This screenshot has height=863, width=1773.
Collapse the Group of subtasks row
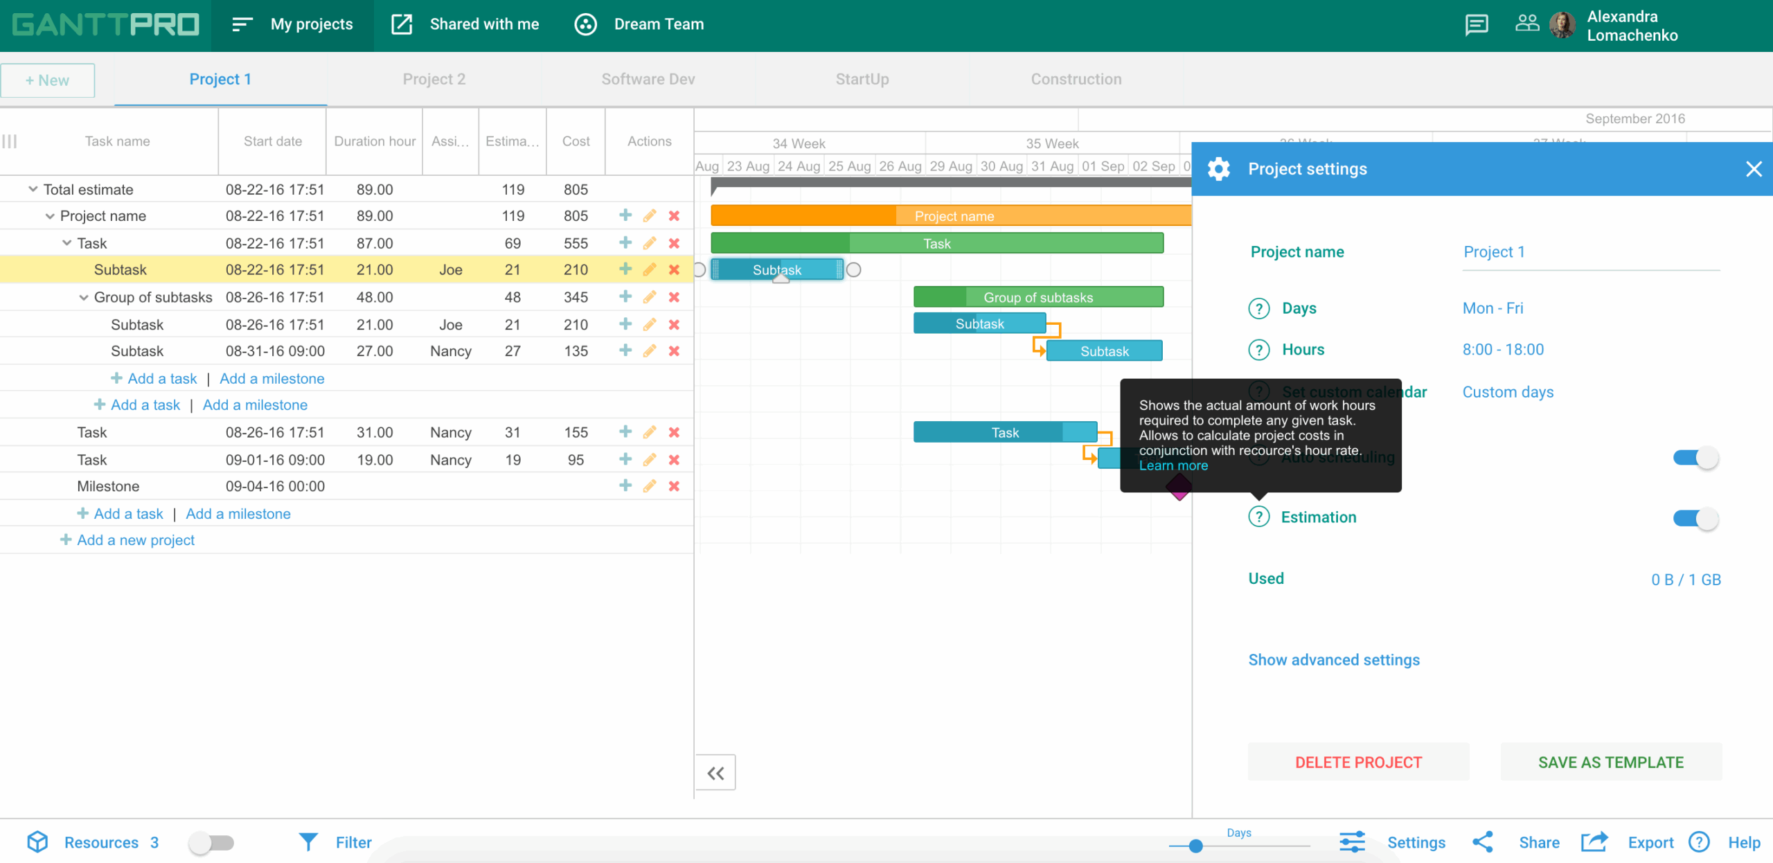point(82,297)
